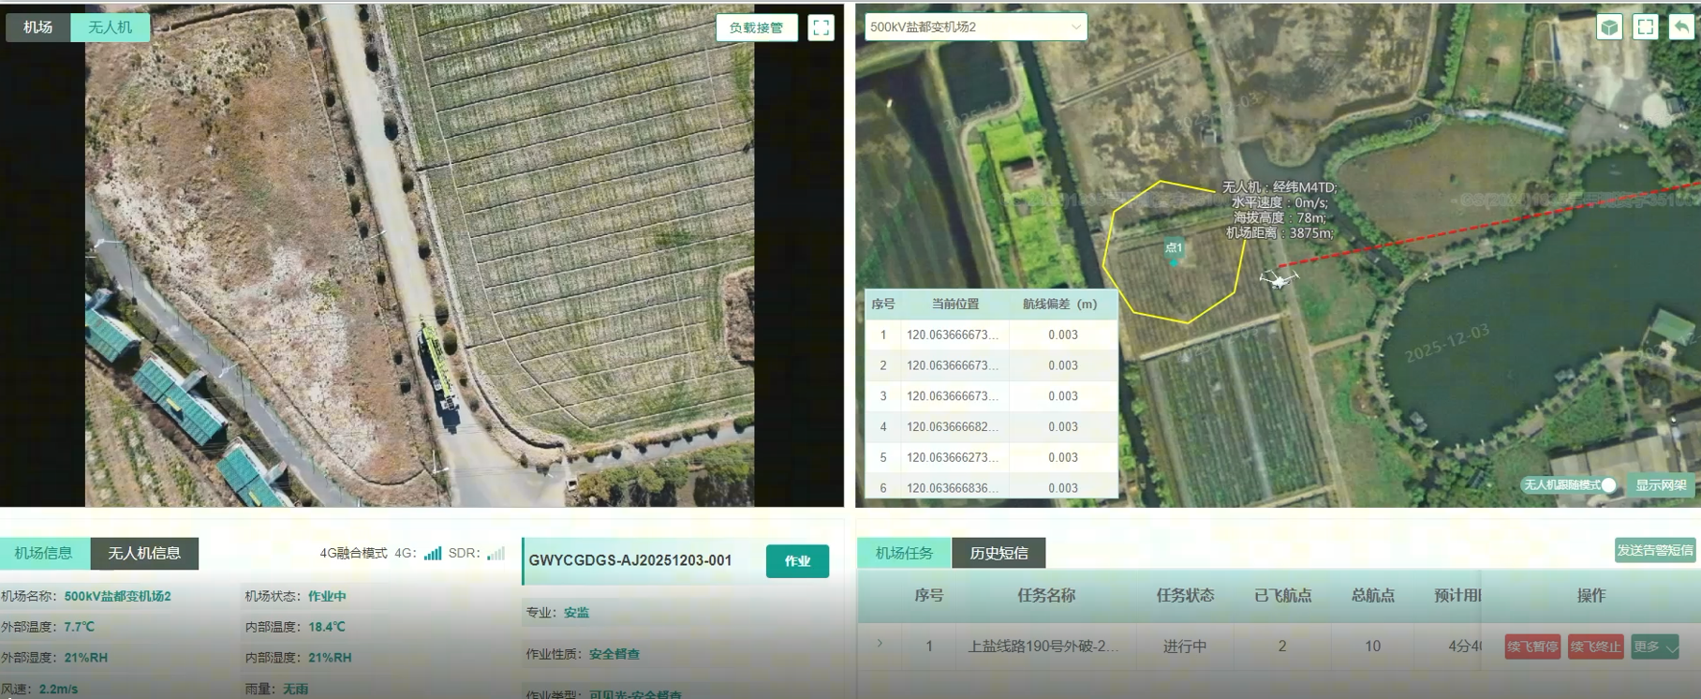Expand the map to fullscreen
The image size is (1701, 699).
coord(1645,27)
